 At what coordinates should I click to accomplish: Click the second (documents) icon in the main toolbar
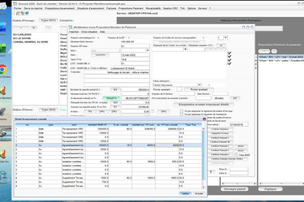(x=22, y=13)
